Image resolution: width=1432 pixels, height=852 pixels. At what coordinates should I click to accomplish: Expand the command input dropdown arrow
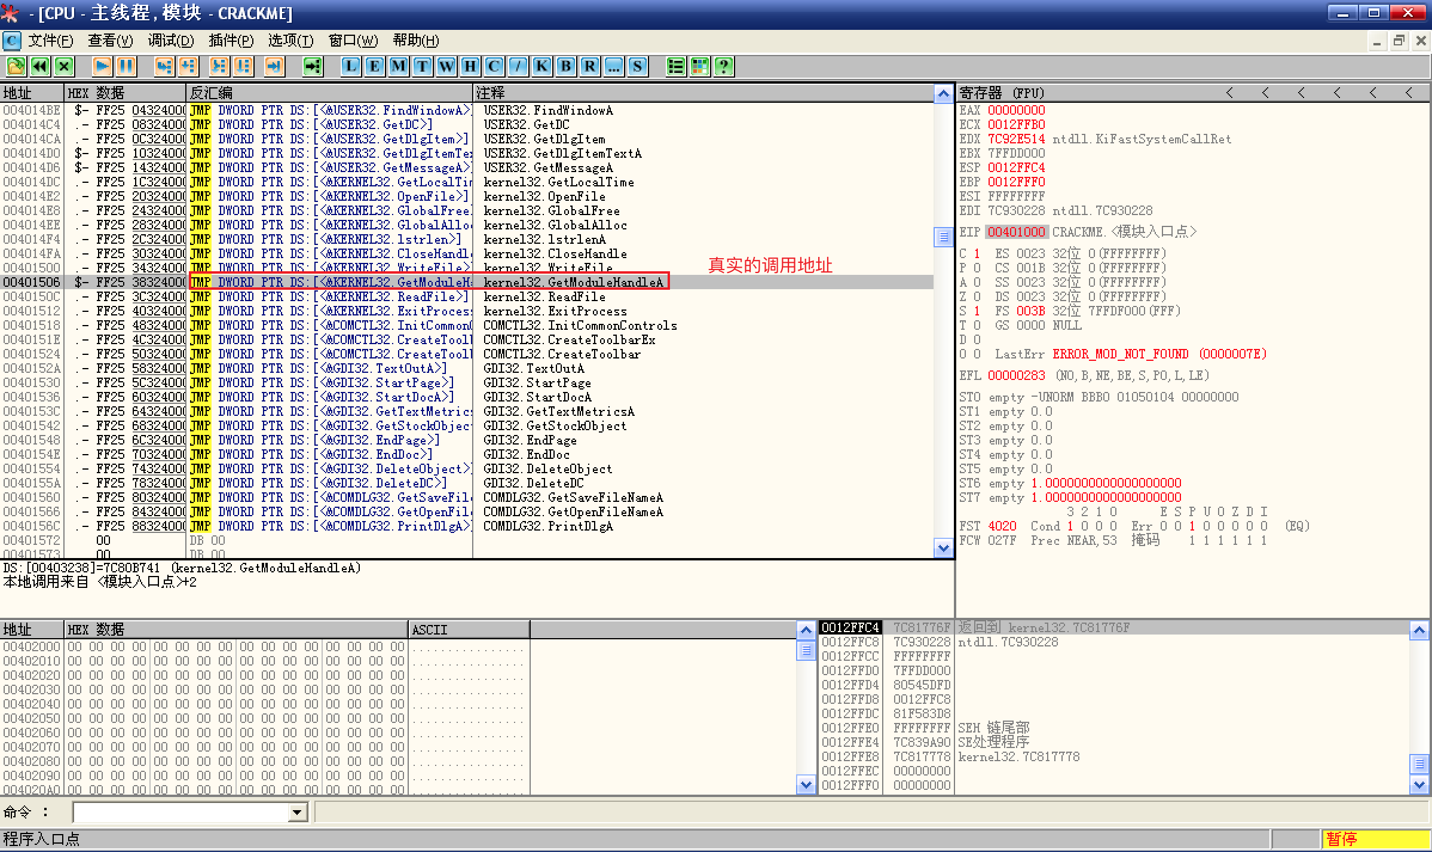click(297, 812)
